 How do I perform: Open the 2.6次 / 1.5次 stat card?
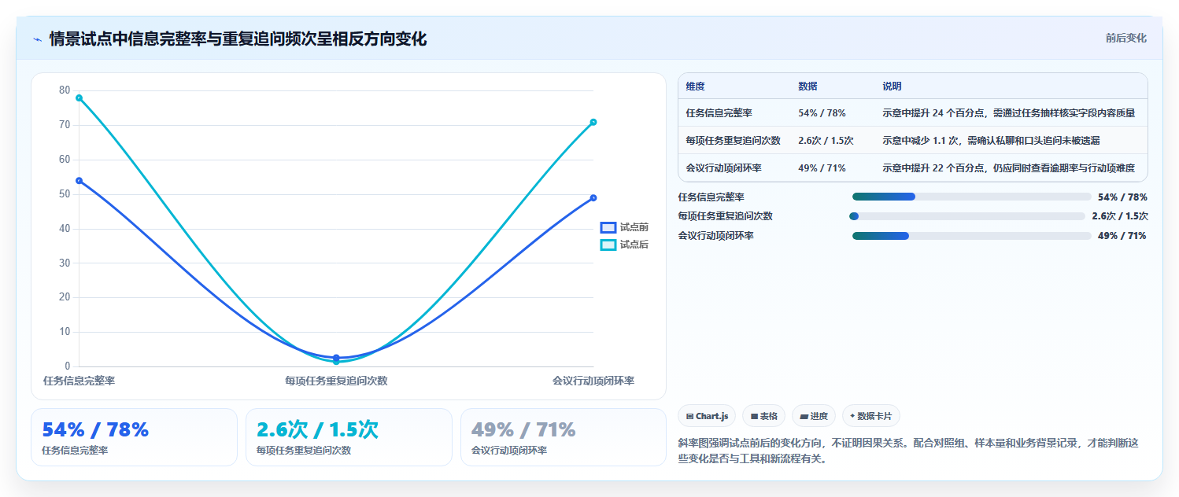point(349,437)
